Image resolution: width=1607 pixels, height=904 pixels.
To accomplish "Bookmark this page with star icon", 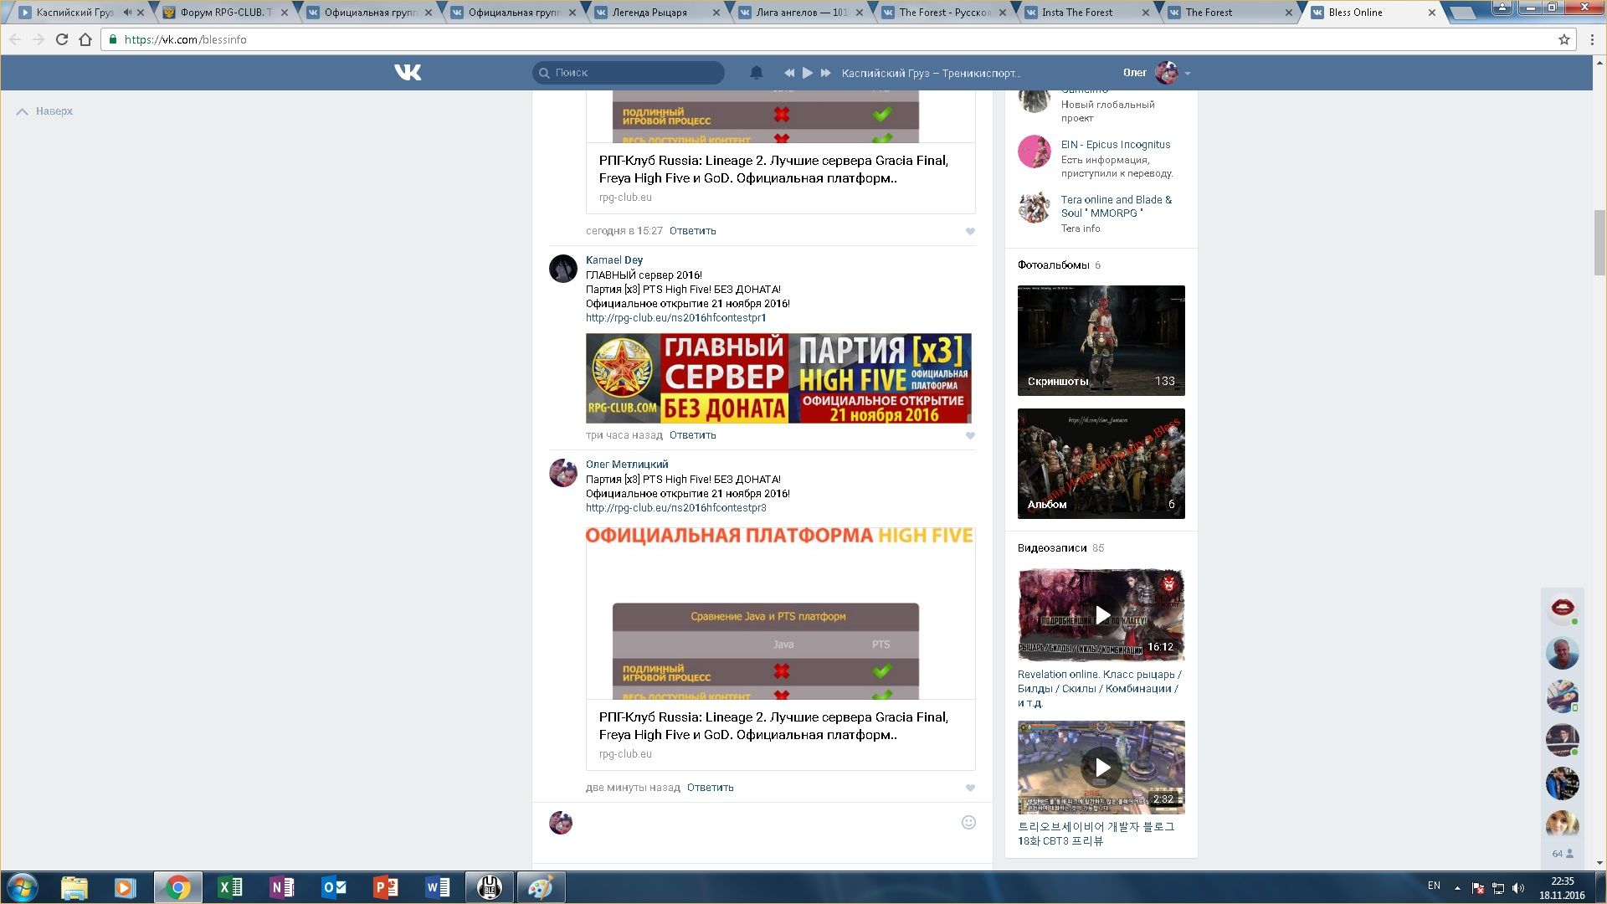I will click(1563, 39).
